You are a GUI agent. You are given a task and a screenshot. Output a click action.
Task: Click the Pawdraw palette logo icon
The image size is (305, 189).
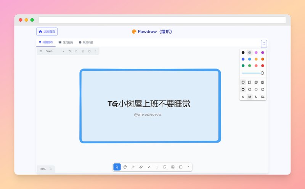pyautogui.click(x=134, y=32)
